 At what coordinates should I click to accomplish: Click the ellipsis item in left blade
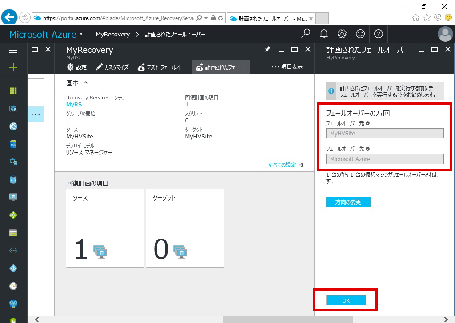36,114
